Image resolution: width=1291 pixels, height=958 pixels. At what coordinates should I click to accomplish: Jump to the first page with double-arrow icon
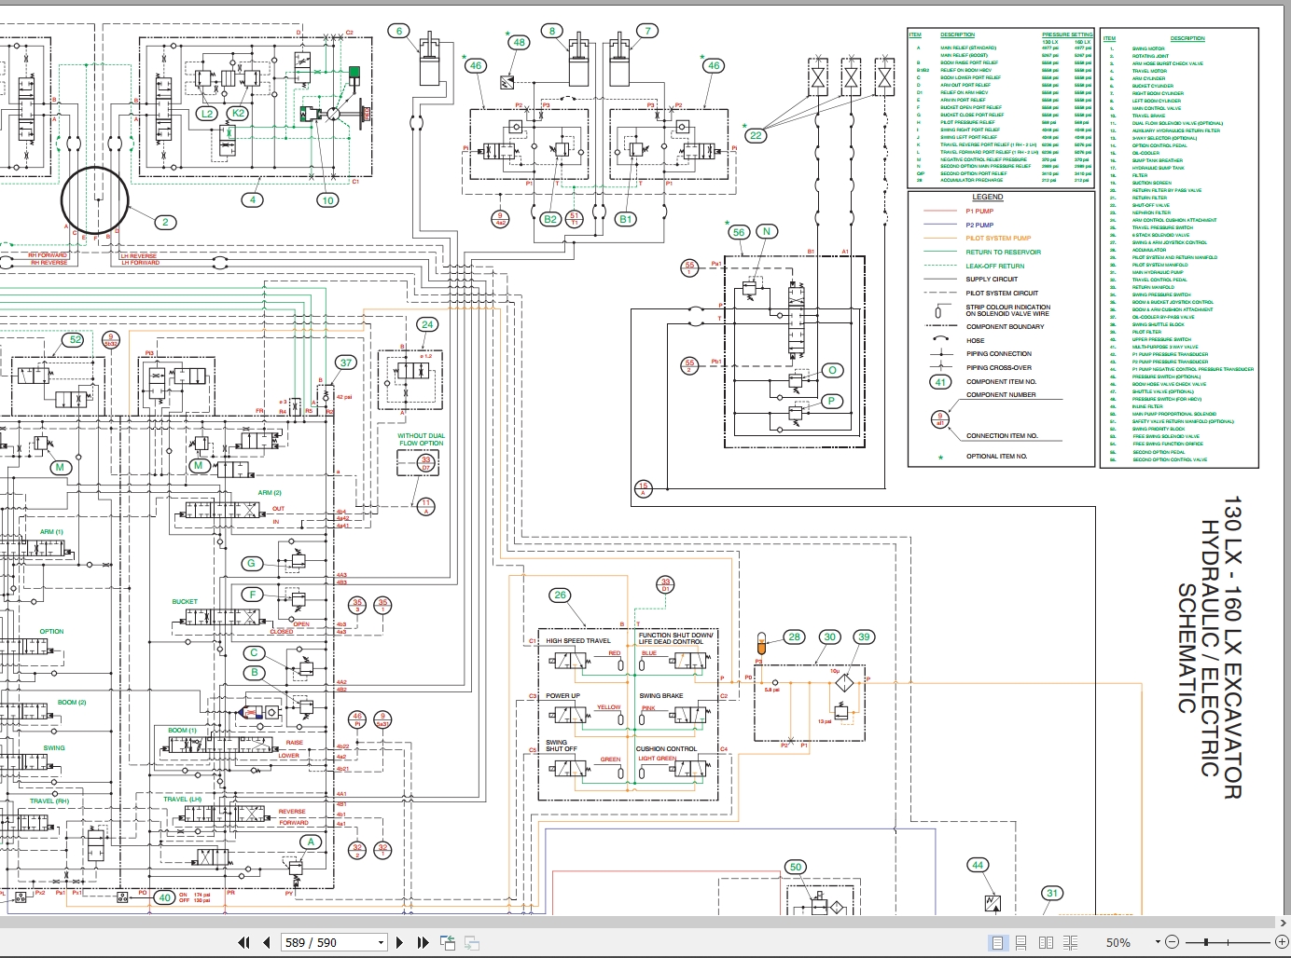coord(243,942)
